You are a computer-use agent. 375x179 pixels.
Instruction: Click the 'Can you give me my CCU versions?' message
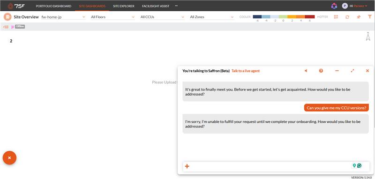click(x=337, y=108)
